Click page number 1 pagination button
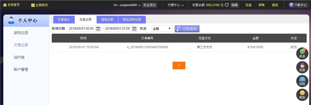Viewport: 311px width, 105px height. [x=179, y=65]
